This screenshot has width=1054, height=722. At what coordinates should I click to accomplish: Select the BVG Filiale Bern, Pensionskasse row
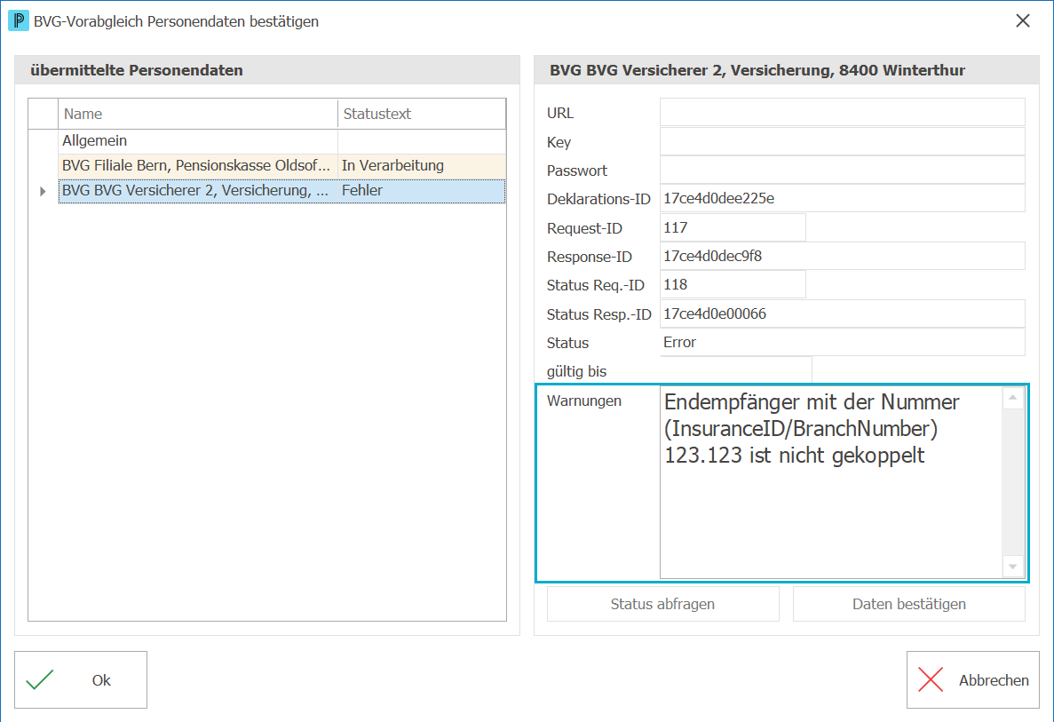(282, 166)
